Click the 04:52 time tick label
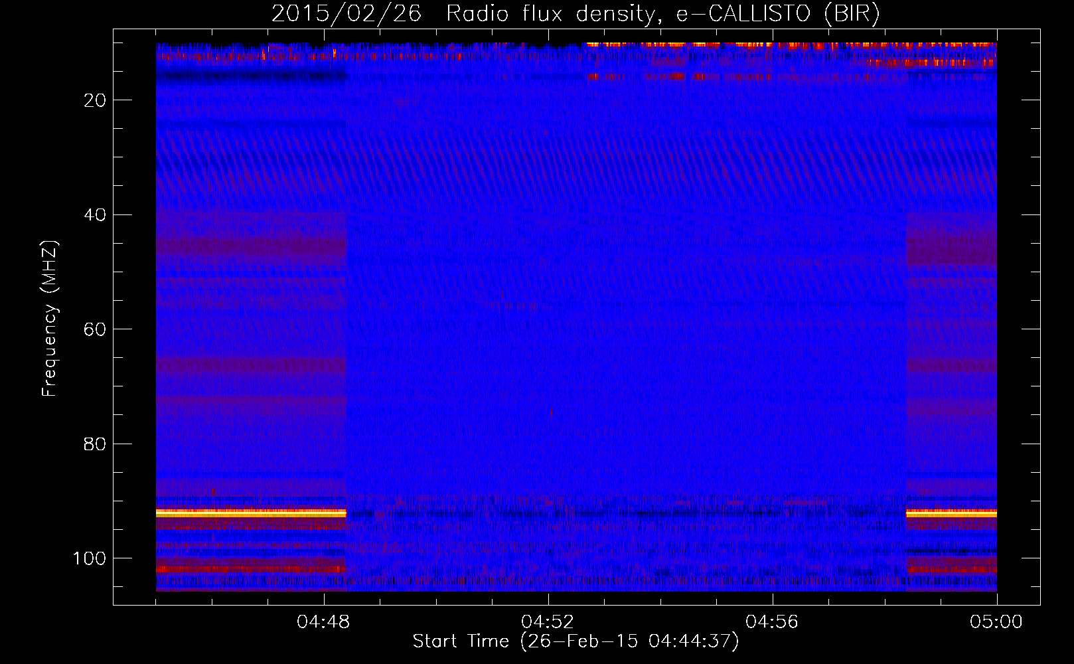 [x=548, y=622]
